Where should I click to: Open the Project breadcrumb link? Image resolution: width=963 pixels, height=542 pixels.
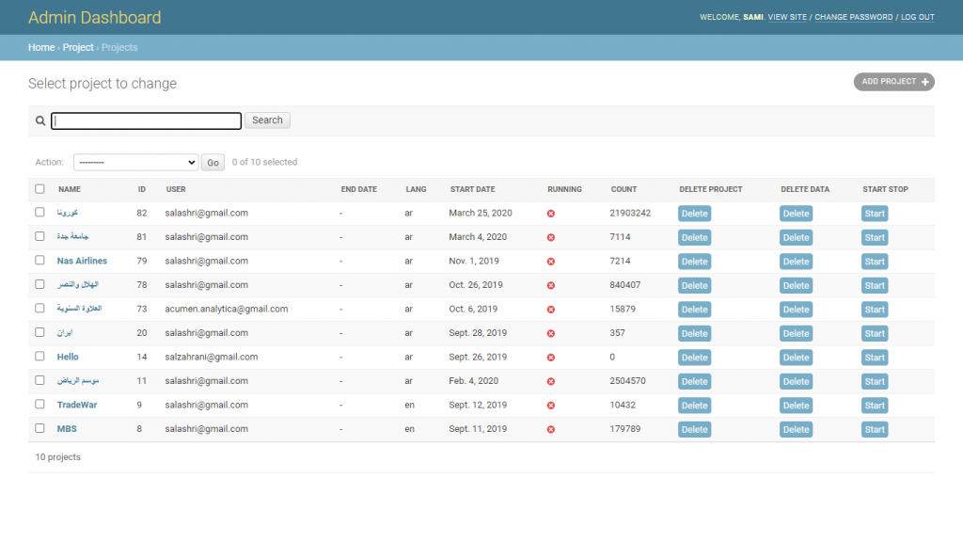point(78,47)
